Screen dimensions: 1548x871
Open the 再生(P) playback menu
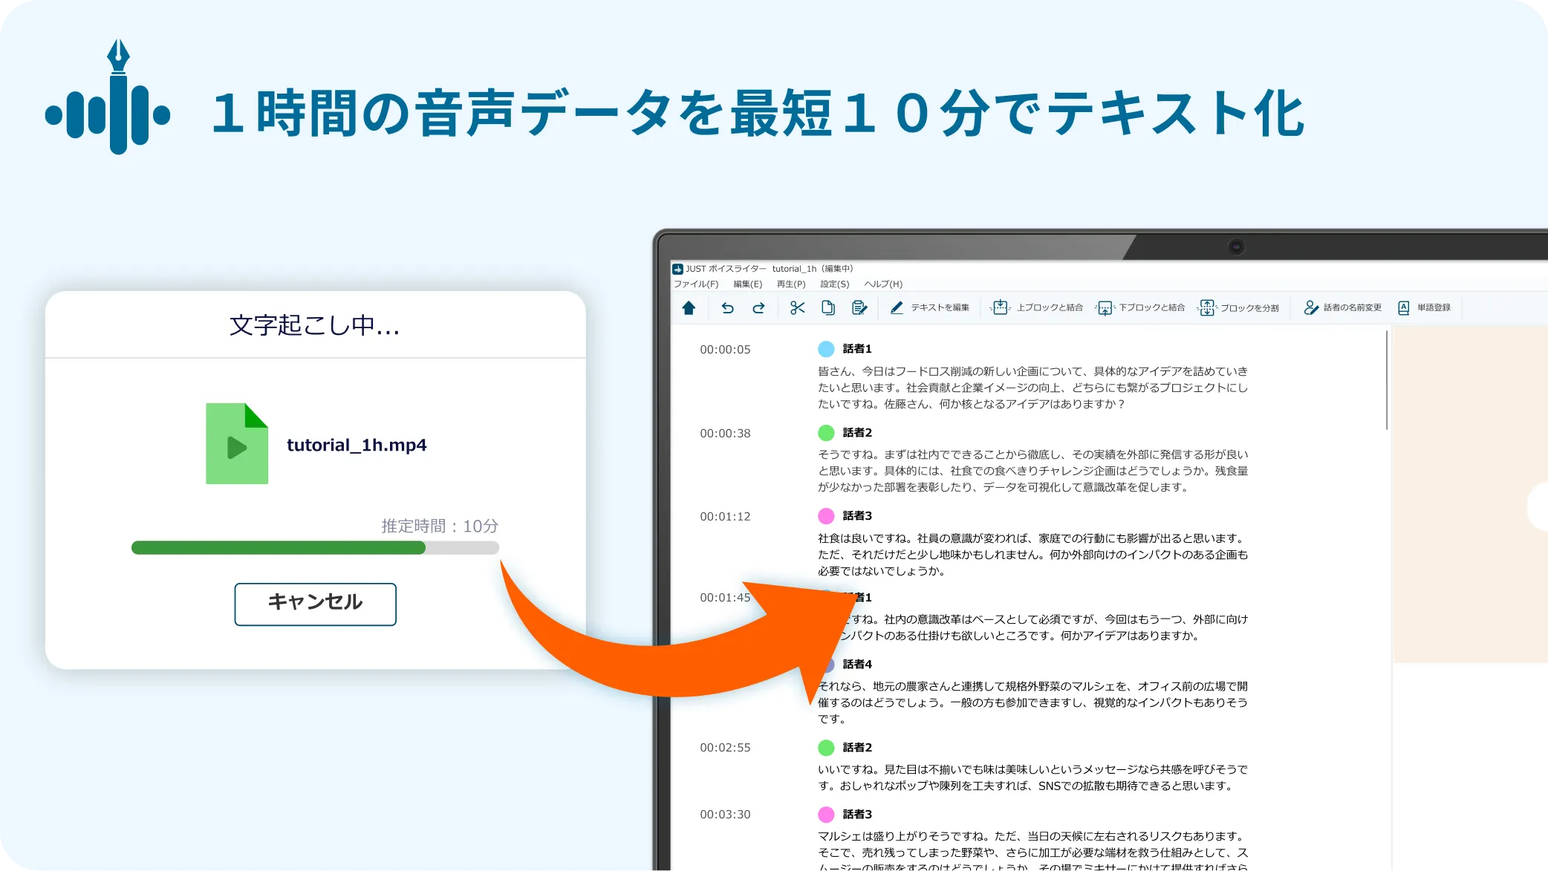[790, 284]
